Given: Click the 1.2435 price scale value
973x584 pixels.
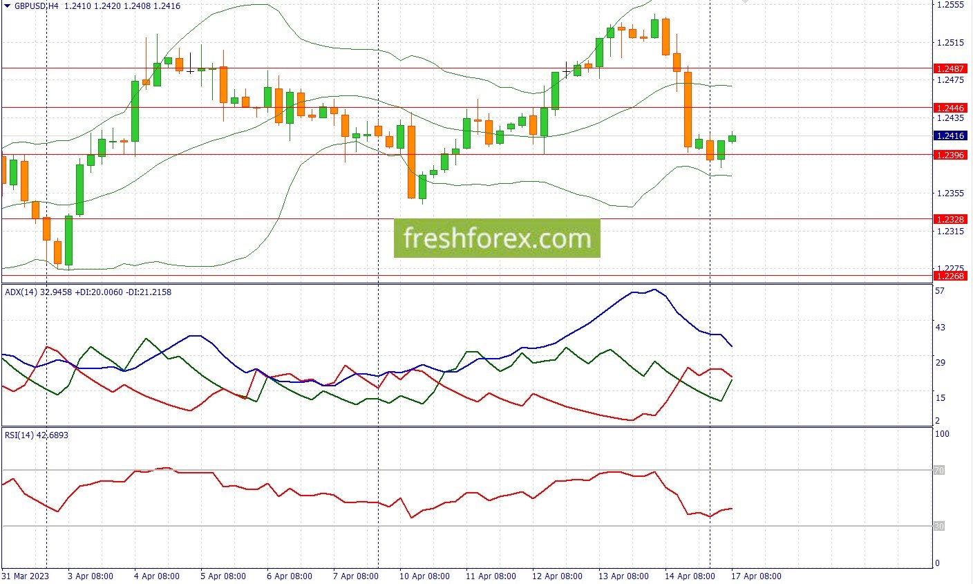Looking at the screenshot, I should pyautogui.click(x=950, y=118).
